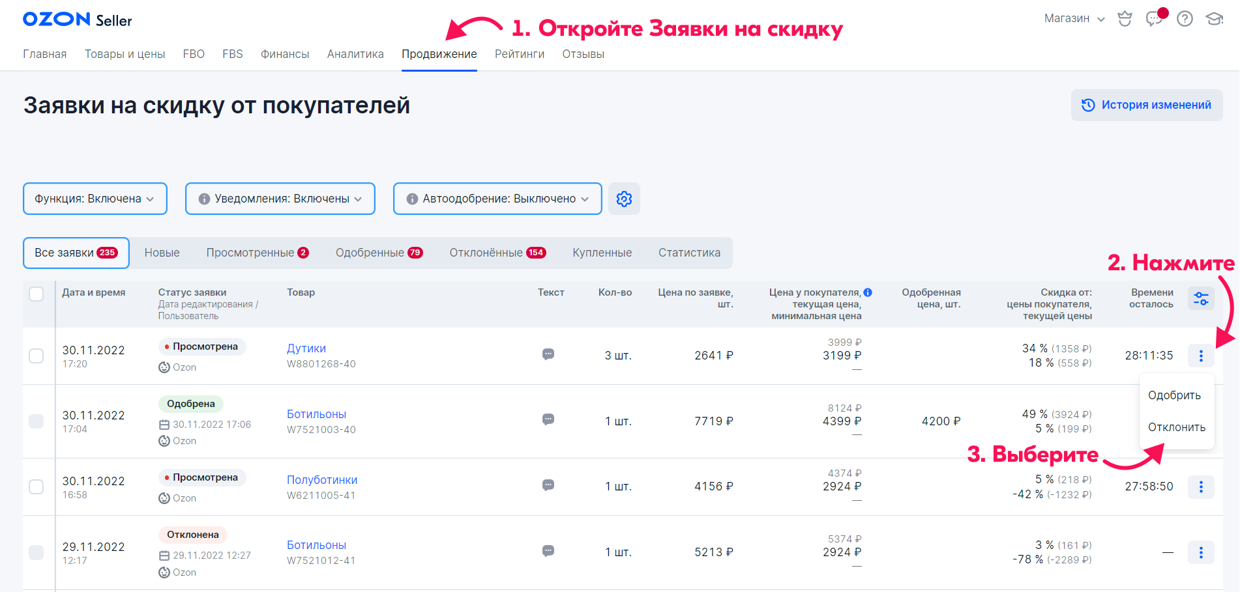This screenshot has width=1240, height=592.
Task: Click the История изменений button
Action: pos(1146,105)
